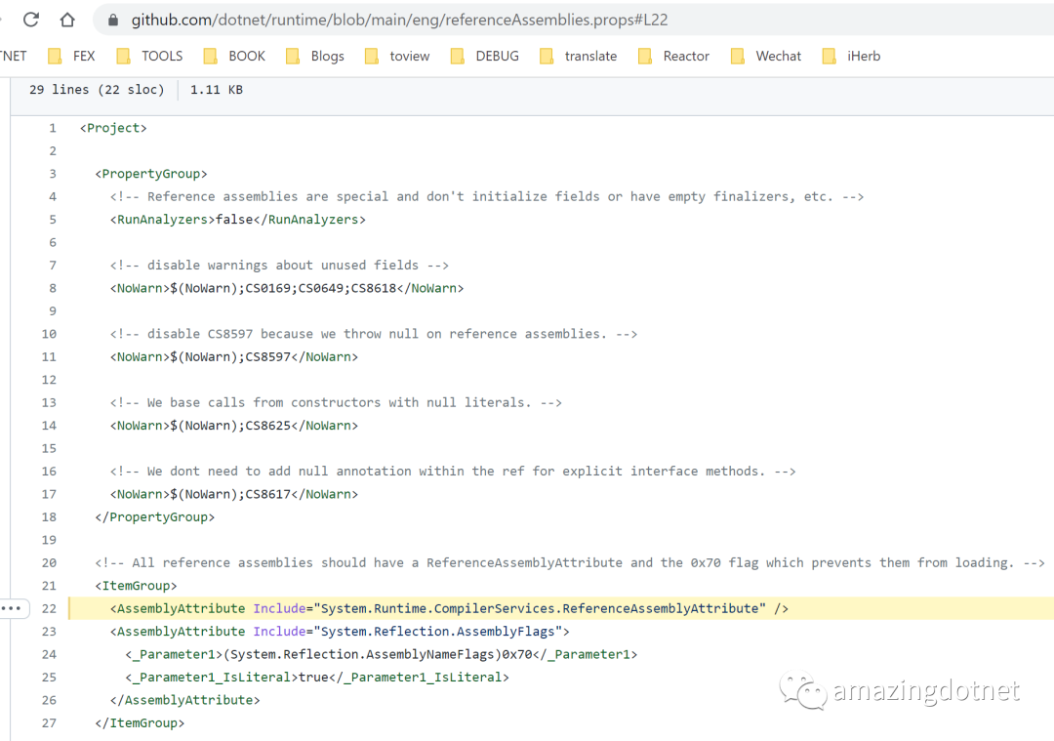Open the Reactor bookmarks folder
The width and height of the screenshot is (1054, 741).
[x=673, y=56]
